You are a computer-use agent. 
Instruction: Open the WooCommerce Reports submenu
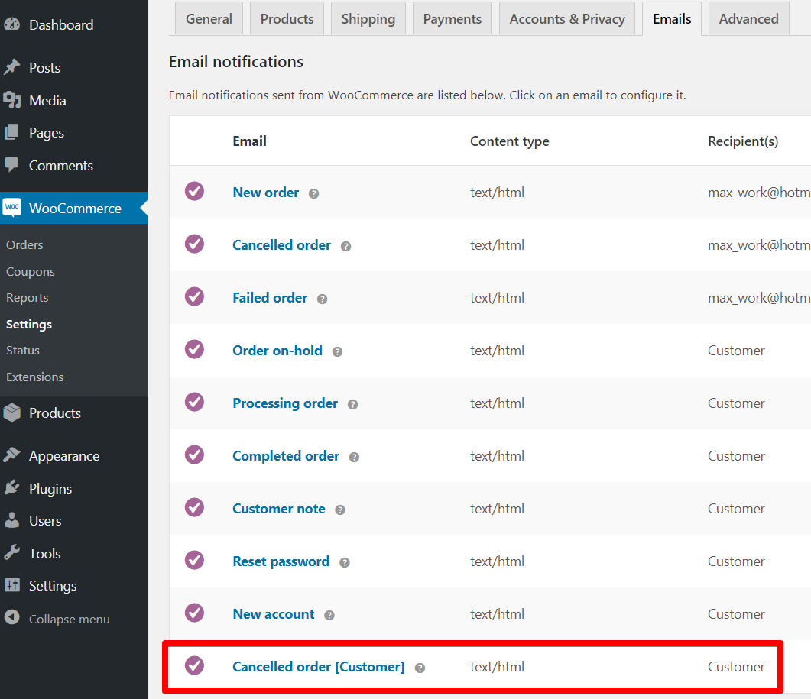tap(28, 298)
